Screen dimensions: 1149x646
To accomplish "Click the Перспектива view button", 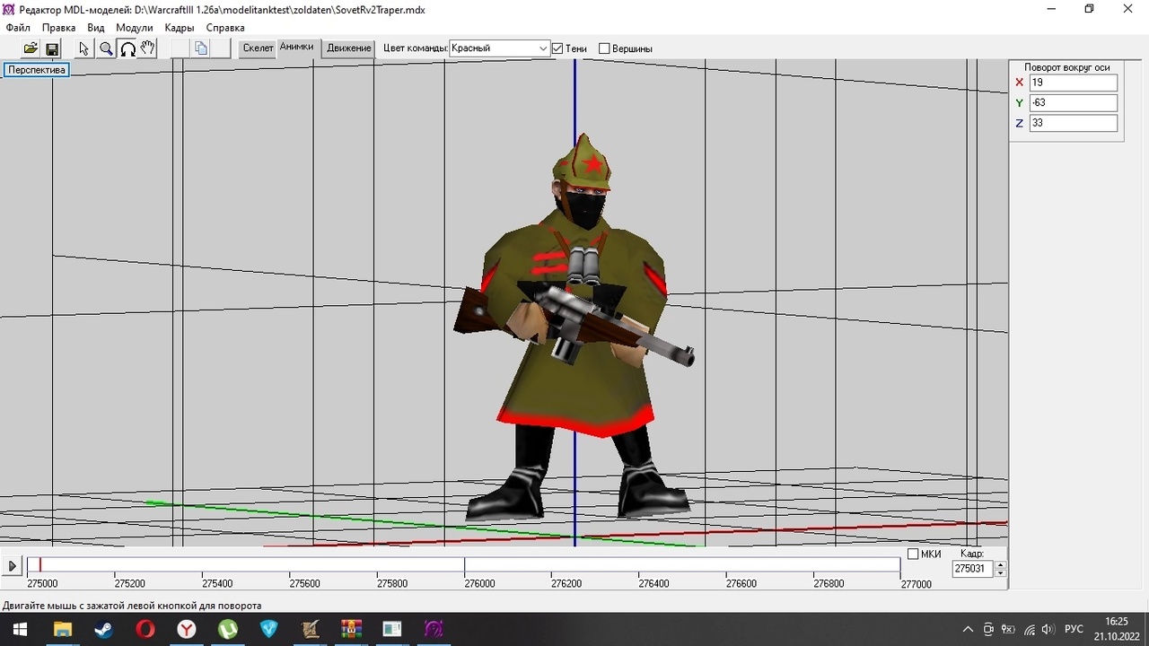I will (x=37, y=70).
